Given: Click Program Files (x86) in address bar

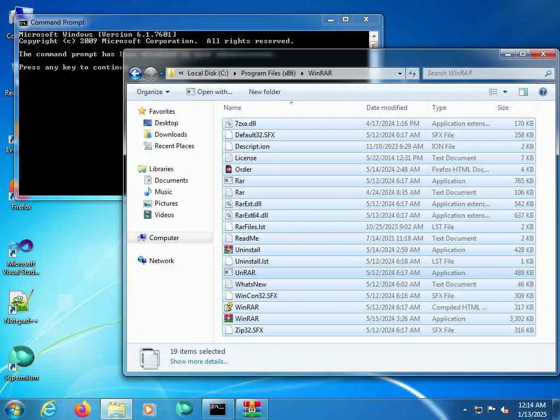Looking at the screenshot, I should (x=268, y=73).
